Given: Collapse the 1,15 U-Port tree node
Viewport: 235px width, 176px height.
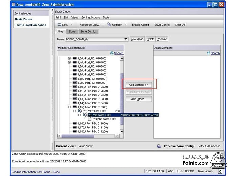Looking at the screenshot, I should point(69,107).
